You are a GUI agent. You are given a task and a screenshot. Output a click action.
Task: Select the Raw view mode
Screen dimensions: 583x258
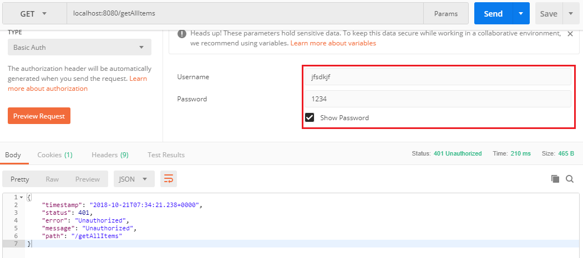click(52, 179)
